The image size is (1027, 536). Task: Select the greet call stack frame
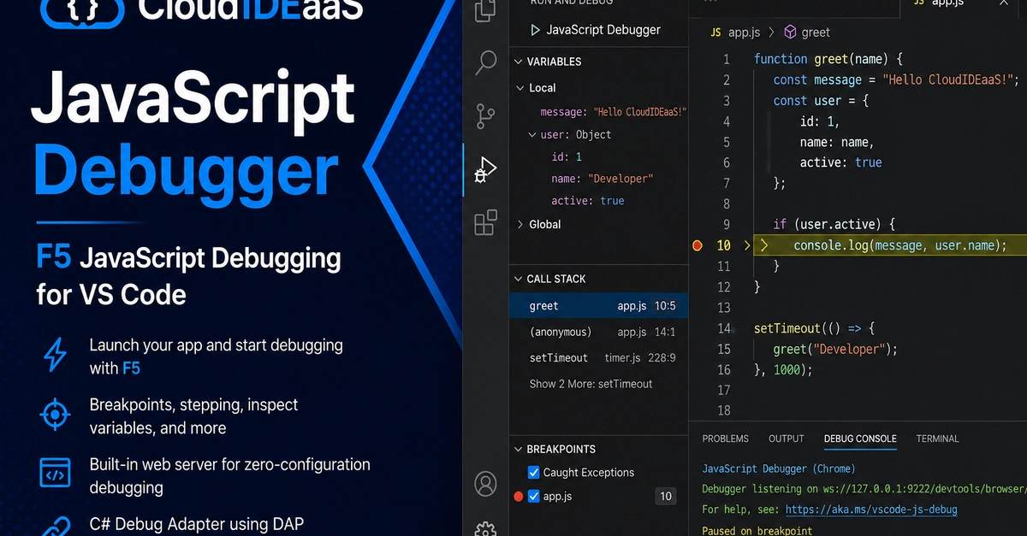598,306
